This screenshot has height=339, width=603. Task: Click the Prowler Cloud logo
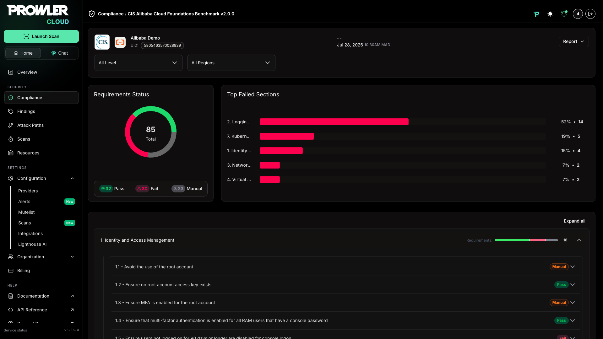(38, 15)
